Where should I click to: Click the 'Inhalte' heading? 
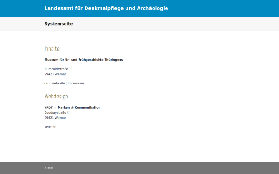pyautogui.click(x=52, y=49)
